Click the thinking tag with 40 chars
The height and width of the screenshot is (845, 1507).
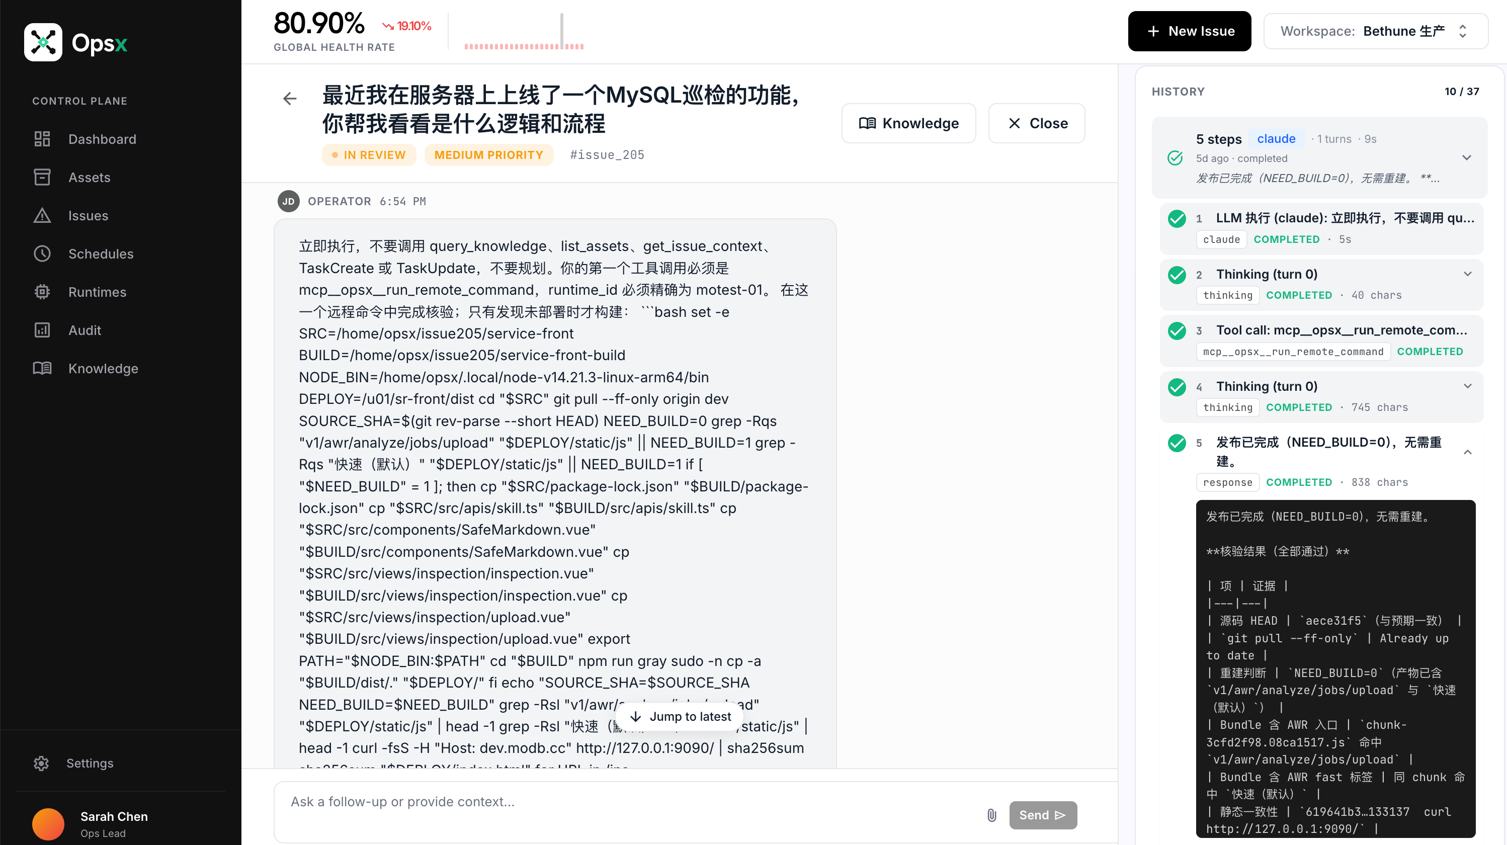[x=1227, y=295]
